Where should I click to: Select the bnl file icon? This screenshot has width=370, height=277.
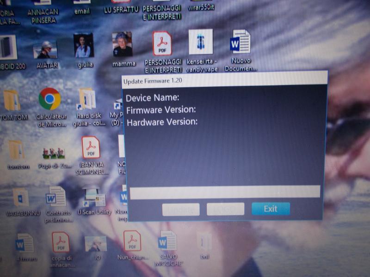[203, 242]
